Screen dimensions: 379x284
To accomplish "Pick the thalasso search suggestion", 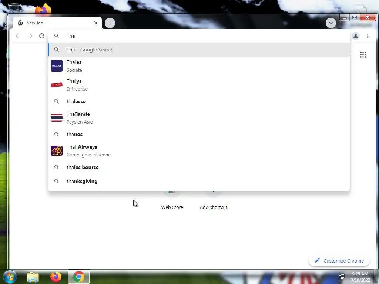I will point(199,101).
